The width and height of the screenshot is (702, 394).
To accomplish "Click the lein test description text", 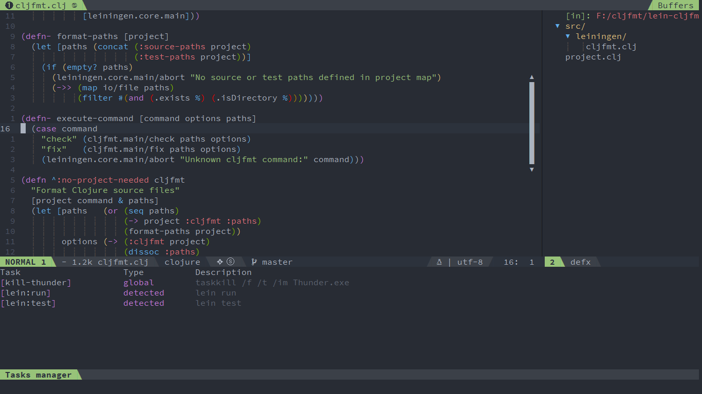I will (x=218, y=303).
